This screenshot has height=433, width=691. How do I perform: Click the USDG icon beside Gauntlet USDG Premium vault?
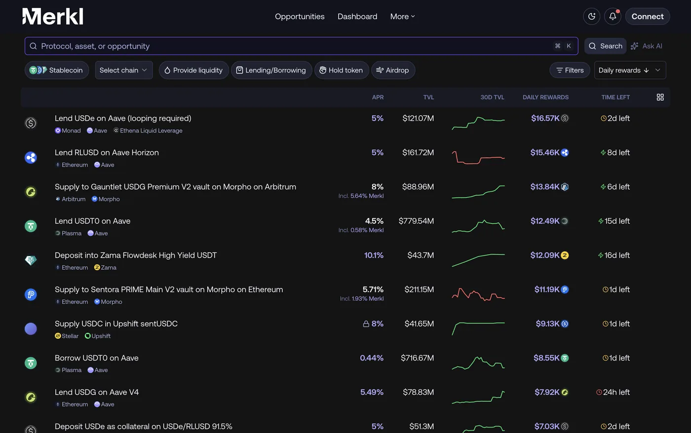(x=31, y=191)
